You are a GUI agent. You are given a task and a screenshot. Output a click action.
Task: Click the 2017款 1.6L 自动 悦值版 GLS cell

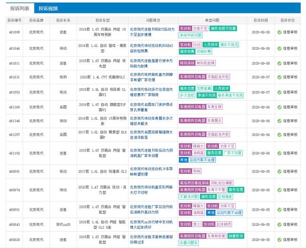102,171
